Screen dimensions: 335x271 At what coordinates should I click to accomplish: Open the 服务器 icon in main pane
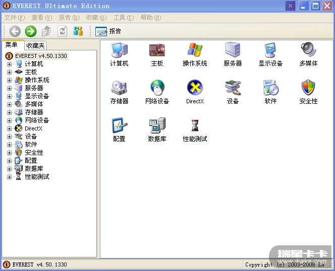(233, 50)
